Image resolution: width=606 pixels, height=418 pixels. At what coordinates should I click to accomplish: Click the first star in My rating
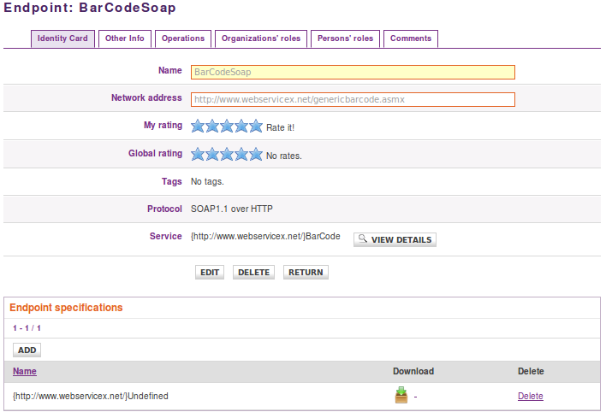198,127
